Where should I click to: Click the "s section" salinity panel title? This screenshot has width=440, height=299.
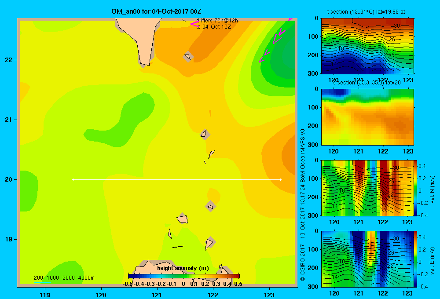tap(367, 83)
